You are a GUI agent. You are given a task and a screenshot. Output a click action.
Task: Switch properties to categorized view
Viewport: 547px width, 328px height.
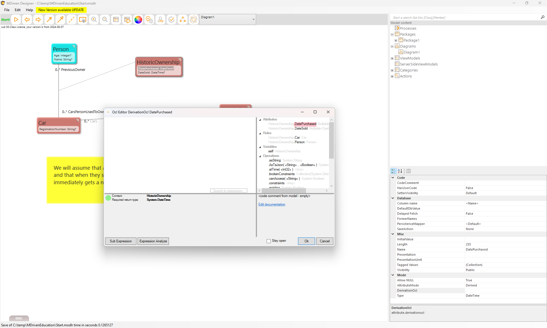[393, 171]
